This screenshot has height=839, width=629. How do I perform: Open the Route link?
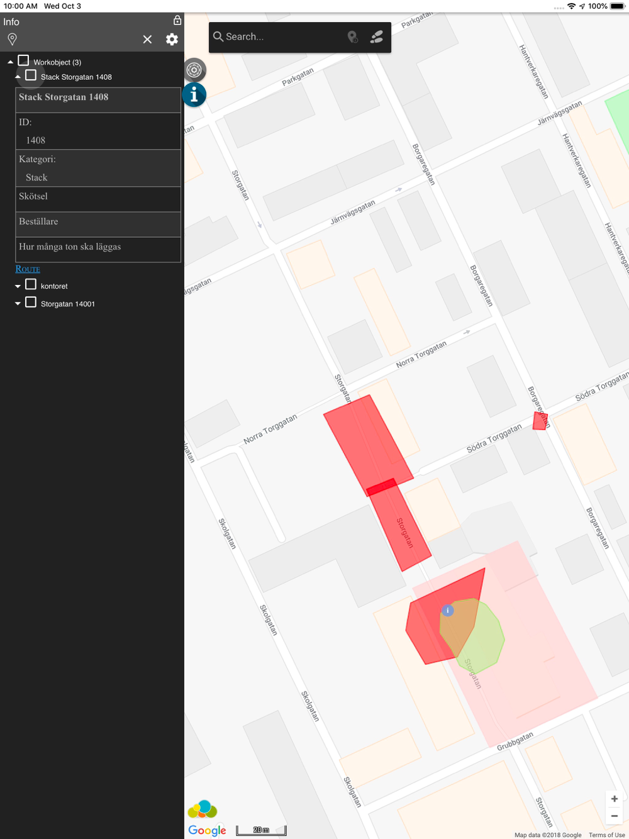28,269
